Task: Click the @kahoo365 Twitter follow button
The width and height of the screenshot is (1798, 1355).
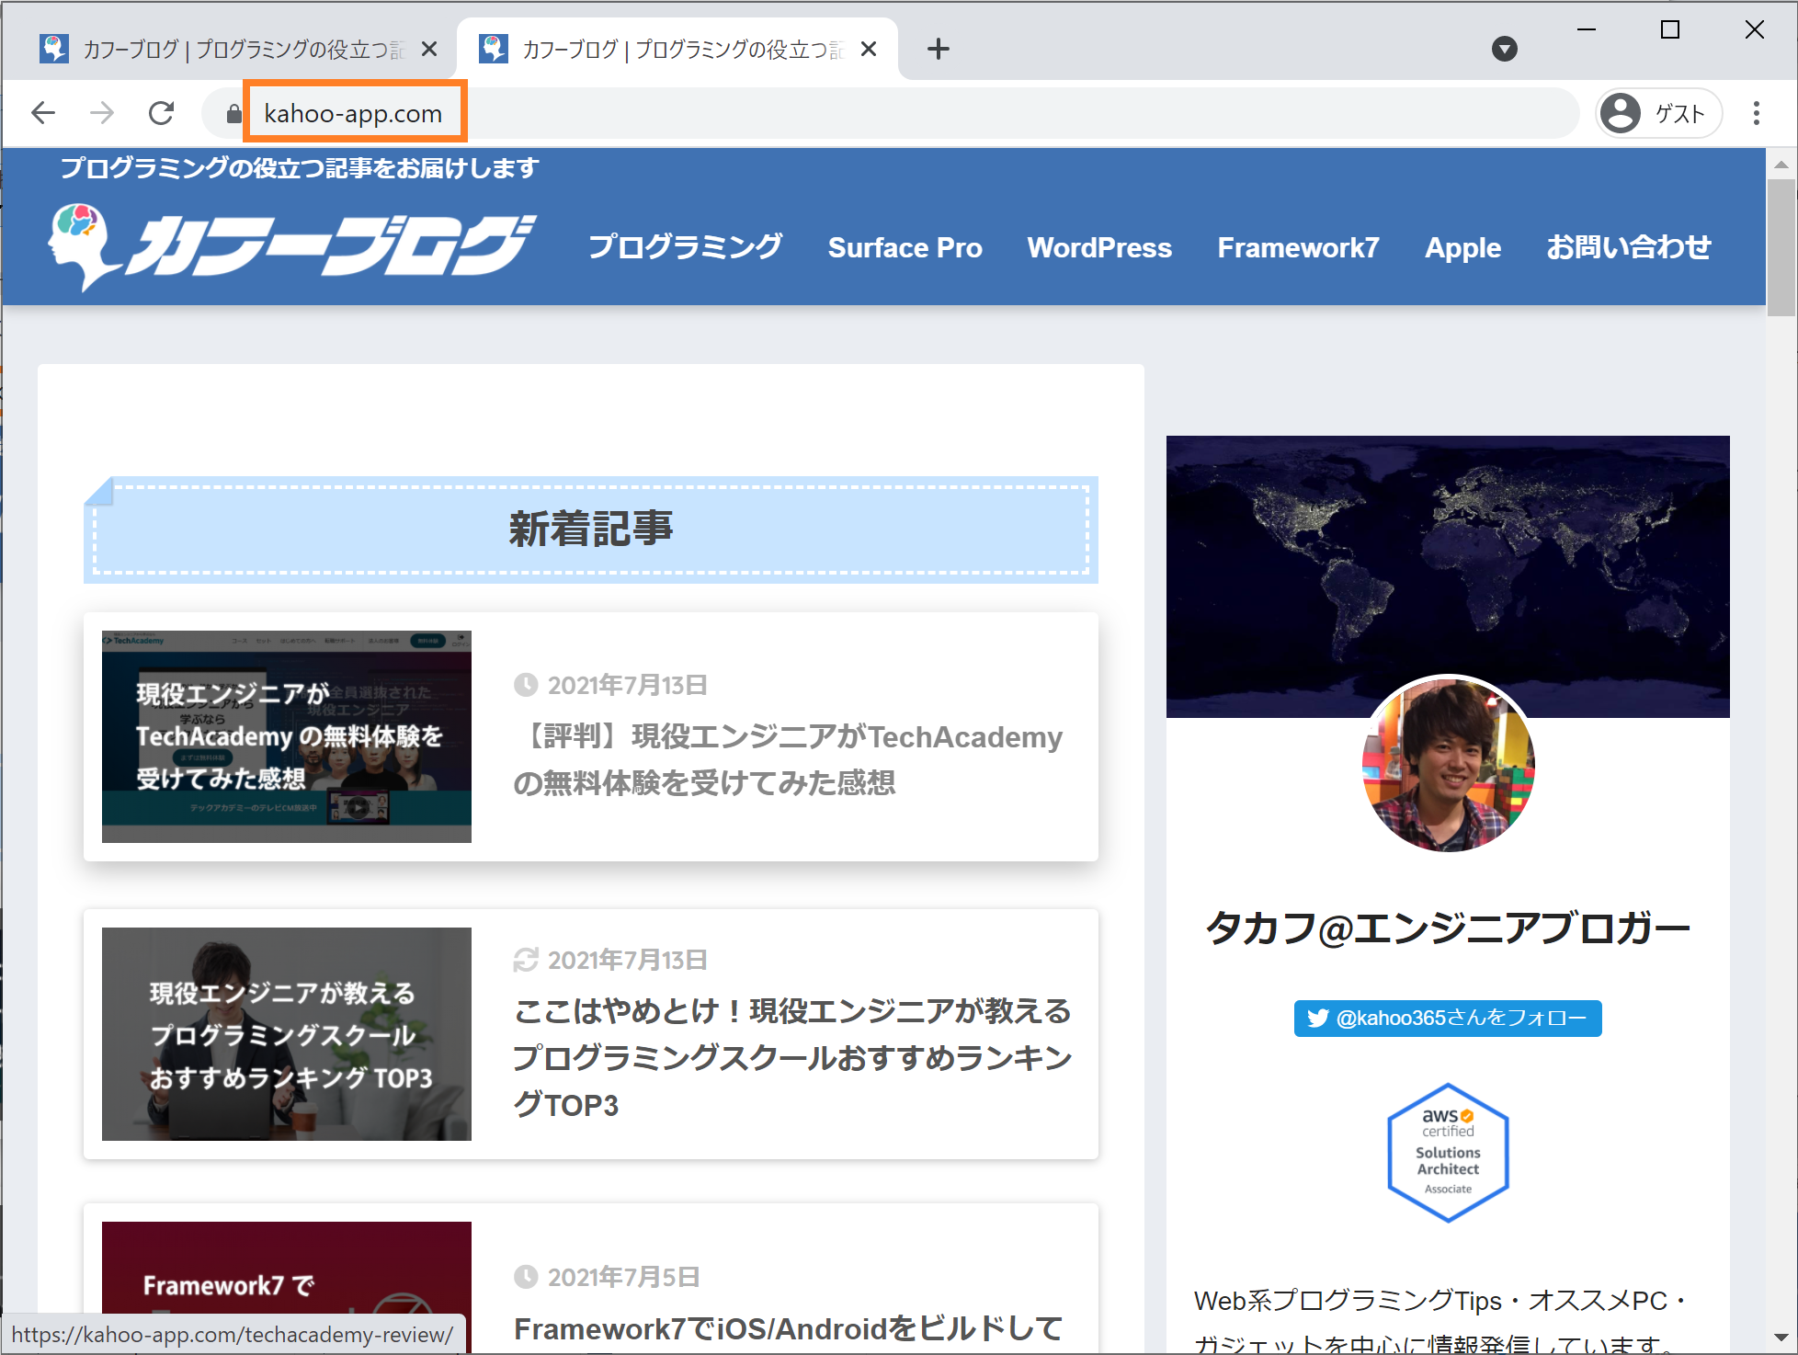Action: [1448, 1018]
